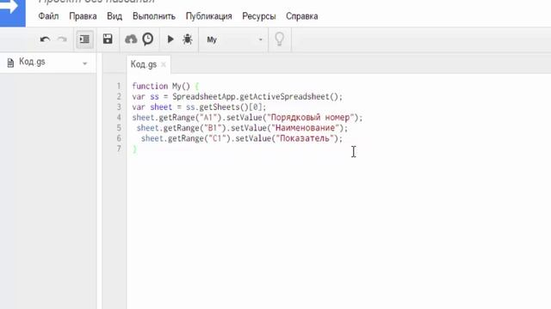This screenshot has height=309, width=551.
Task: Open the Файл menu
Action: [48, 16]
